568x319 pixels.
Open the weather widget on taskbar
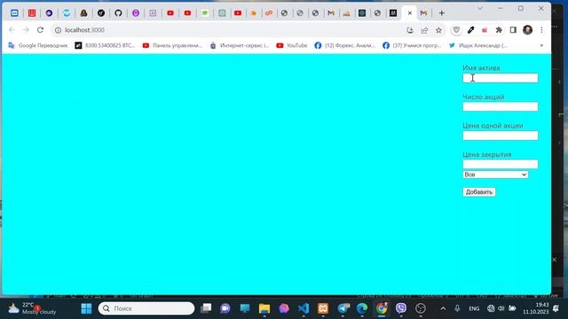pos(32,308)
